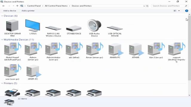Viewport: 191px width, 107px height.
Task: Select support (desktop-lmpnkv1) media device
Action: [x=177, y=49]
